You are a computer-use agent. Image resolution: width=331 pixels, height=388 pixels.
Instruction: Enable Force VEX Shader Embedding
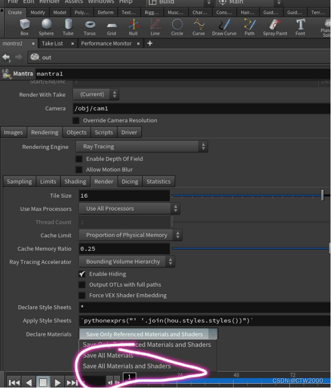point(82,296)
